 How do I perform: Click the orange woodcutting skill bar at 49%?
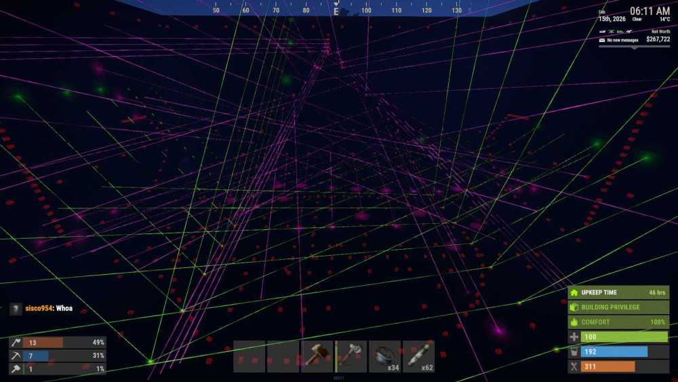pos(44,343)
